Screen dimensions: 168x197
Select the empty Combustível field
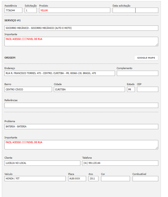tap(145, 179)
